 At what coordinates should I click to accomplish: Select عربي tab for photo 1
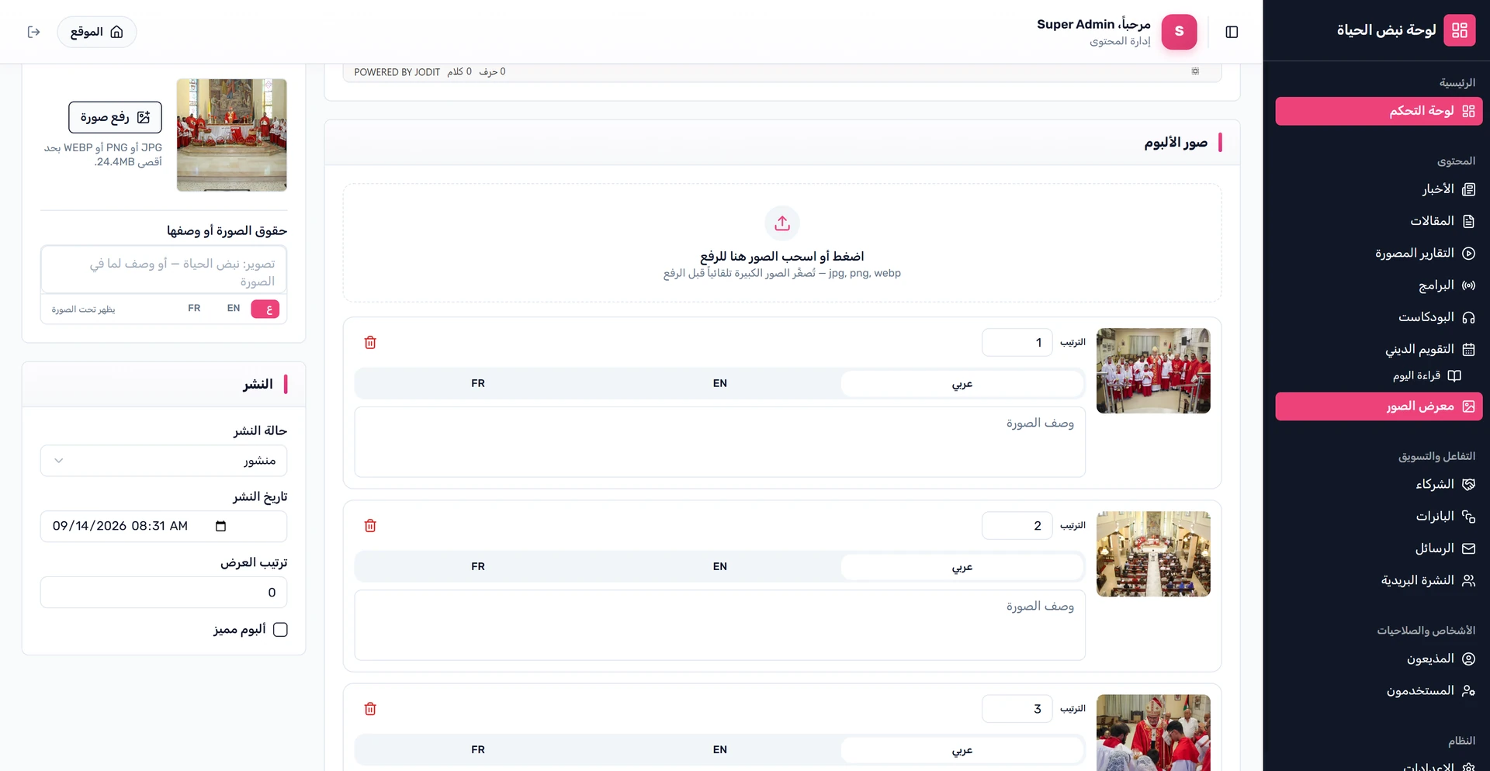point(962,383)
